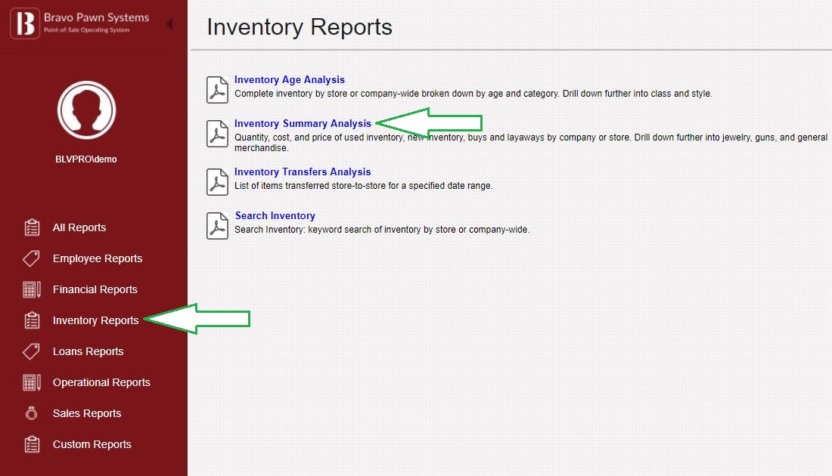Click the Inventory Reports clipboard icon
832x476 pixels.
(32, 320)
